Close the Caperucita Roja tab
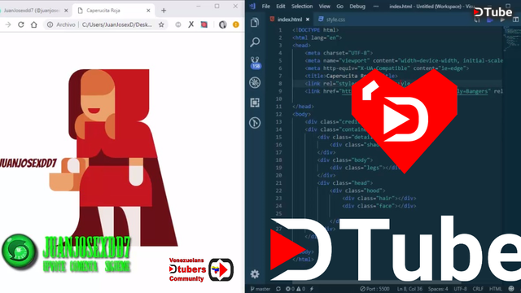The width and height of the screenshot is (521, 293). point(148,11)
